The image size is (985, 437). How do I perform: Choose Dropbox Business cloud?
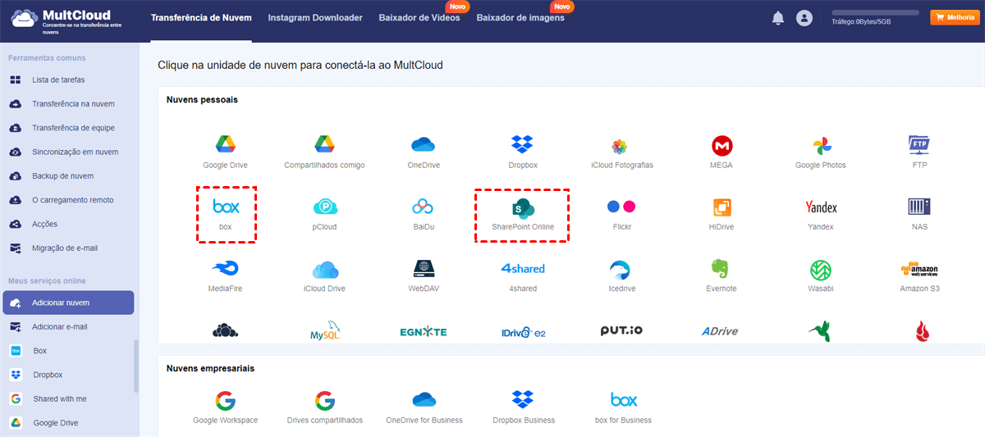tap(523, 400)
